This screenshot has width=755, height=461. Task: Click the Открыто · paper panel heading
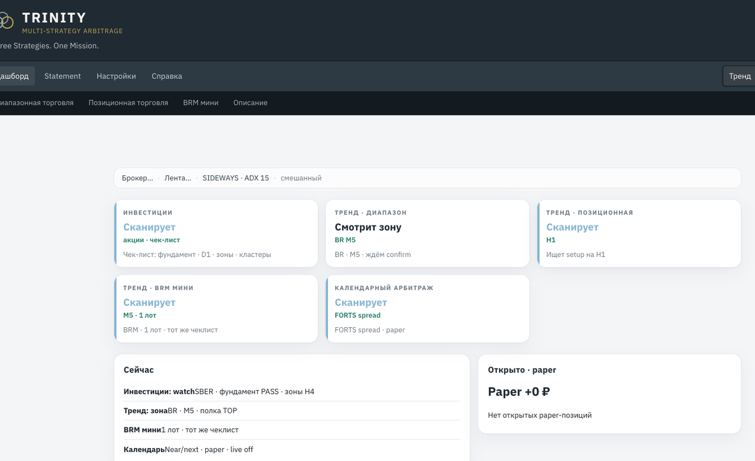click(x=522, y=370)
